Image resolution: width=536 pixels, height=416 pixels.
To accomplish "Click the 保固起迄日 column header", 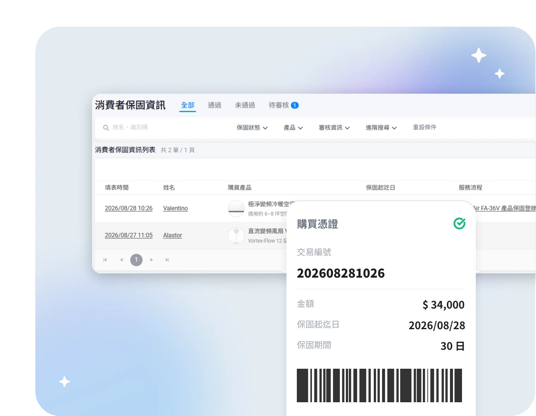I will coord(380,188).
